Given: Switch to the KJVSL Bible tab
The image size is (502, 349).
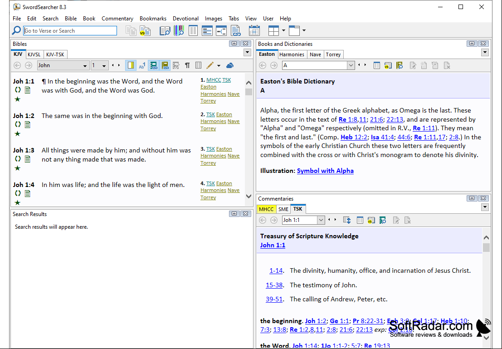Looking at the screenshot, I should (34, 54).
